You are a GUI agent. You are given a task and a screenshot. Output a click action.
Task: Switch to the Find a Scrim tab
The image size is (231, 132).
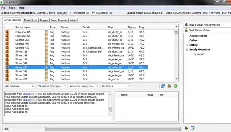[x=31, y=20]
